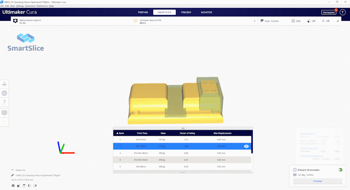Switch to front view cube icon

coord(19,186)
